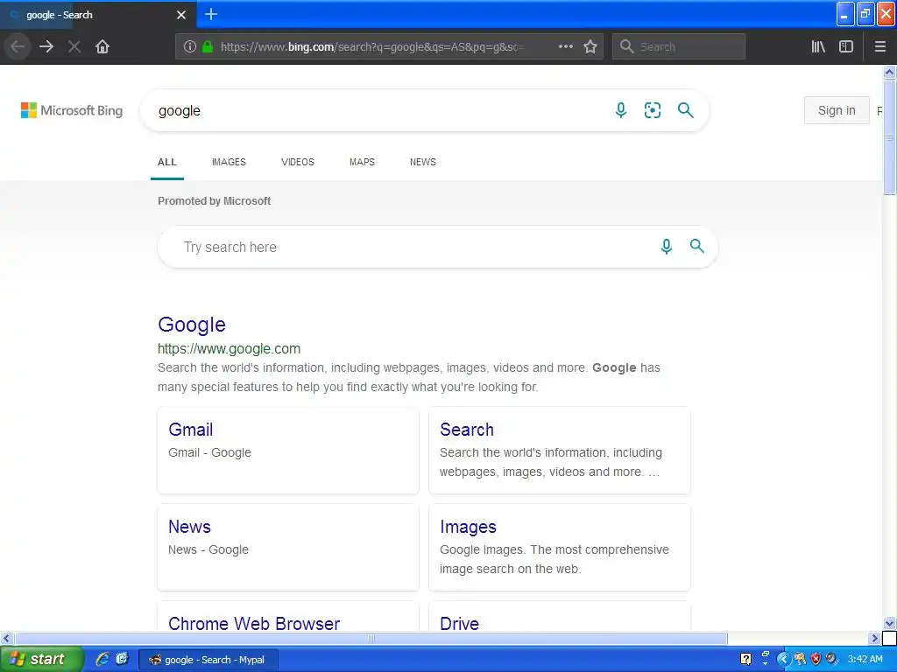The image size is (897, 672).
Task: Expand hidden tray icons with the arrow
Action: pos(783,660)
